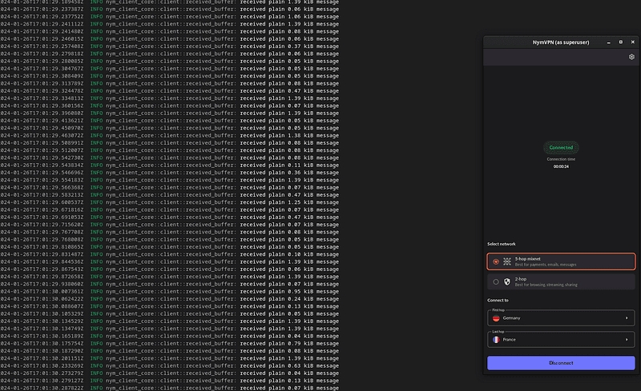Open the First hop country selector
The width and height of the screenshot is (641, 391).
point(561,318)
